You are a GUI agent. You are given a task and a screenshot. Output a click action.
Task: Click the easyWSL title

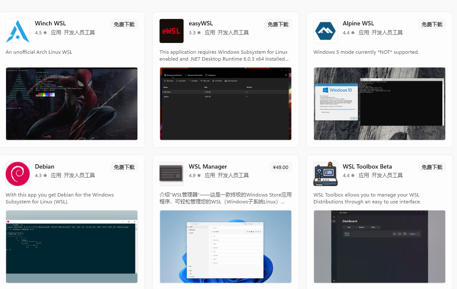point(201,23)
